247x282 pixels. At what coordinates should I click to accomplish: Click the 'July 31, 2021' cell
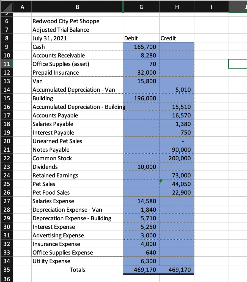[77, 38]
